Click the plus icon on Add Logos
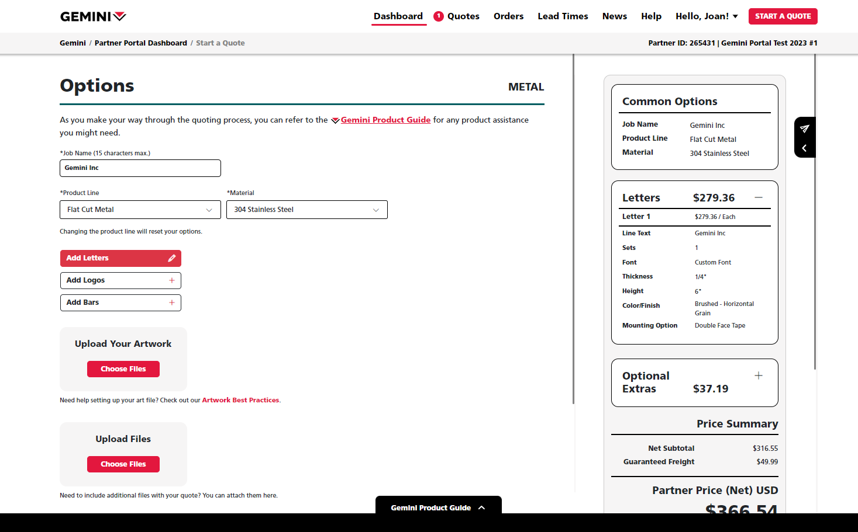 pyautogui.click(x=172, y=280)
